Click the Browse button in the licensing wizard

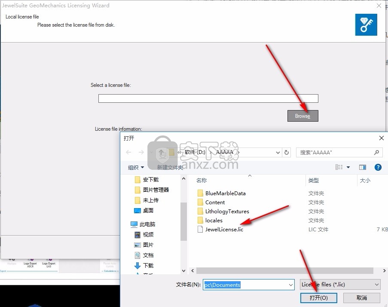click(x=302, y=116)
